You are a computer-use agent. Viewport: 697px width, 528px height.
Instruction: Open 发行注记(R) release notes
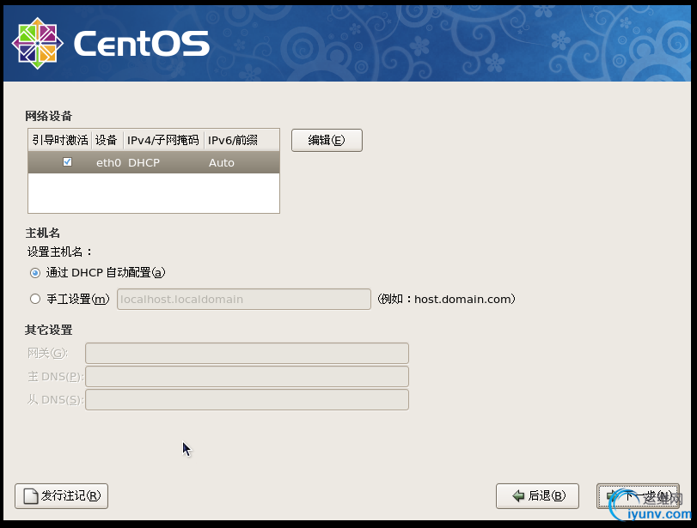61,496
